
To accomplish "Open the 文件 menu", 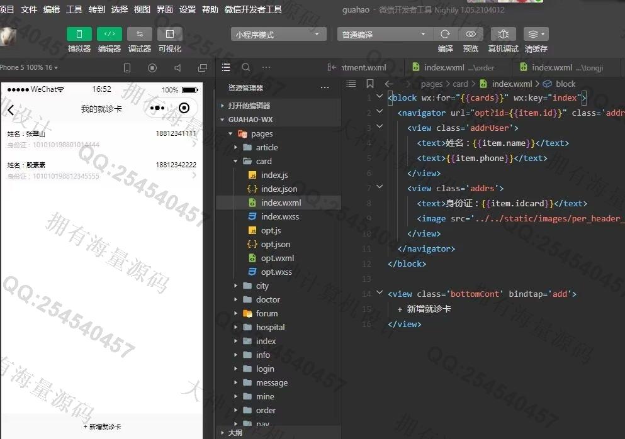I will (x=29, y=9).
